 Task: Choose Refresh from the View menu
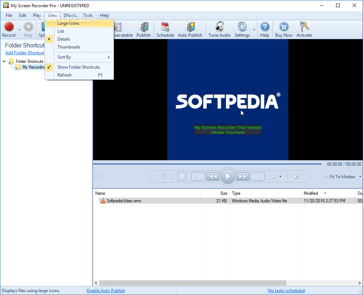click(79, 75)
